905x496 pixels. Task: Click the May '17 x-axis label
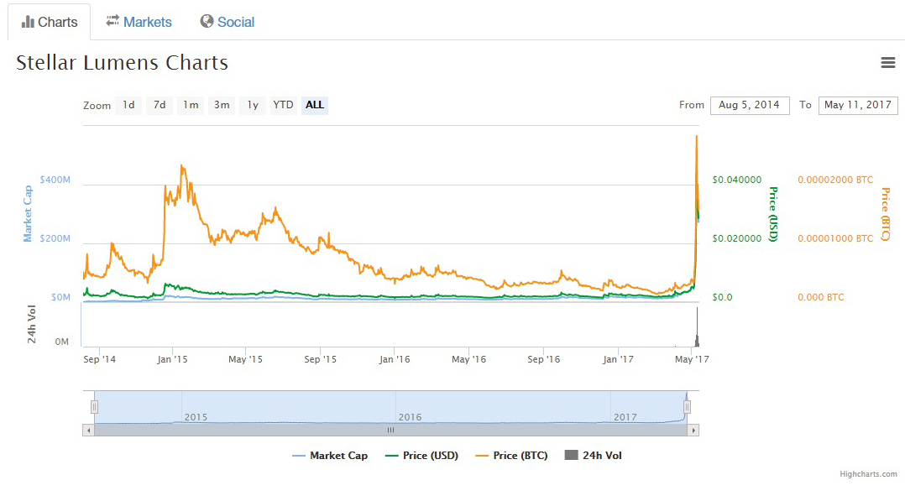tap(692, 359)
